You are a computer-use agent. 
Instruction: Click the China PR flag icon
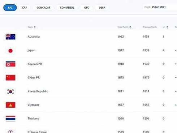point(10,78)
